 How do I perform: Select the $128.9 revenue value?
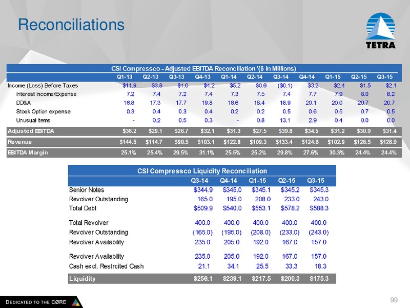click(x=388, y=142)
